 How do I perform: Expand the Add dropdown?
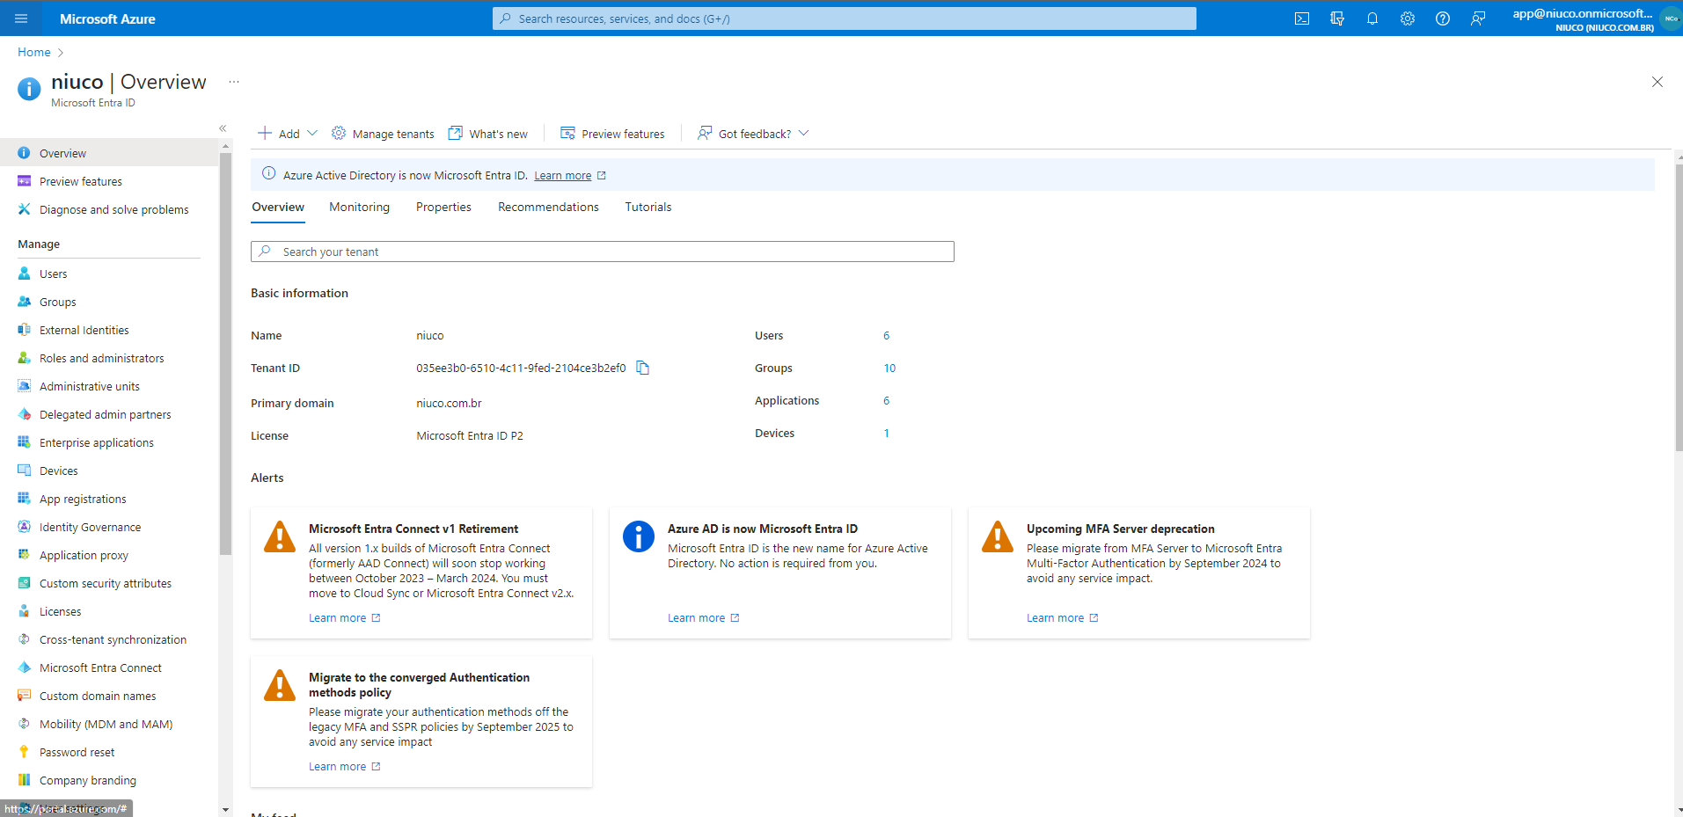[287, 134]
